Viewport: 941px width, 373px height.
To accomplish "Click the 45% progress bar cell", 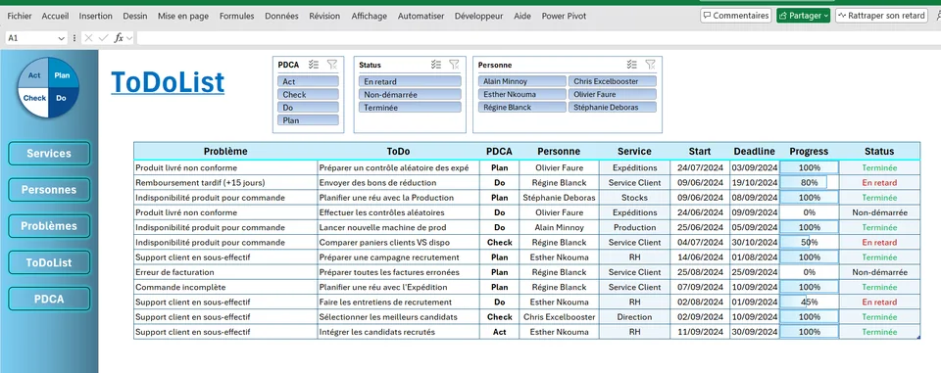I will click(x=809, y=302).
